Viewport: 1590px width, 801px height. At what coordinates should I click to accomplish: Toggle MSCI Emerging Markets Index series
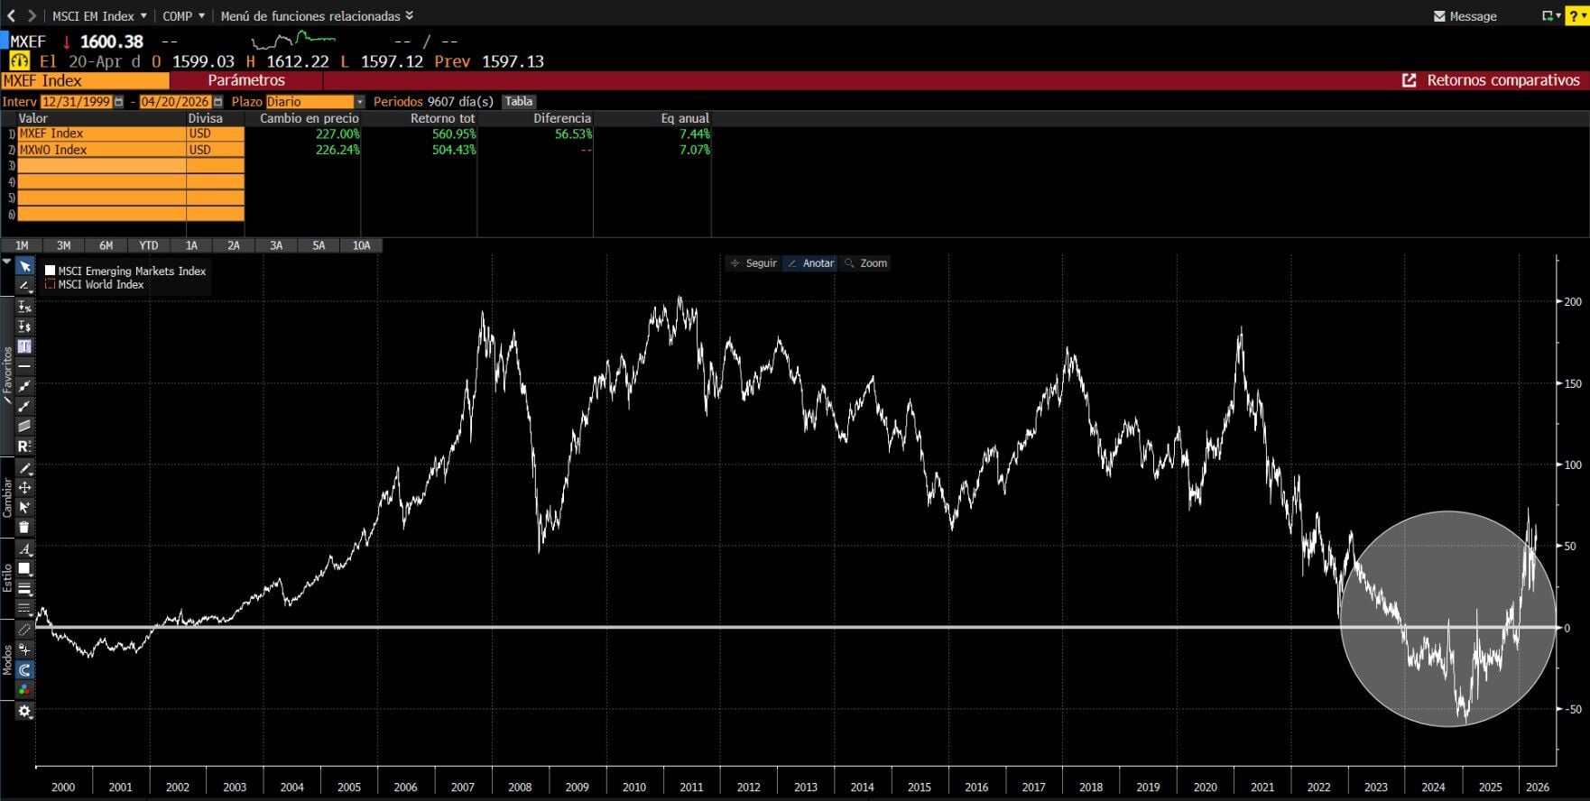(x=51, y=271)
